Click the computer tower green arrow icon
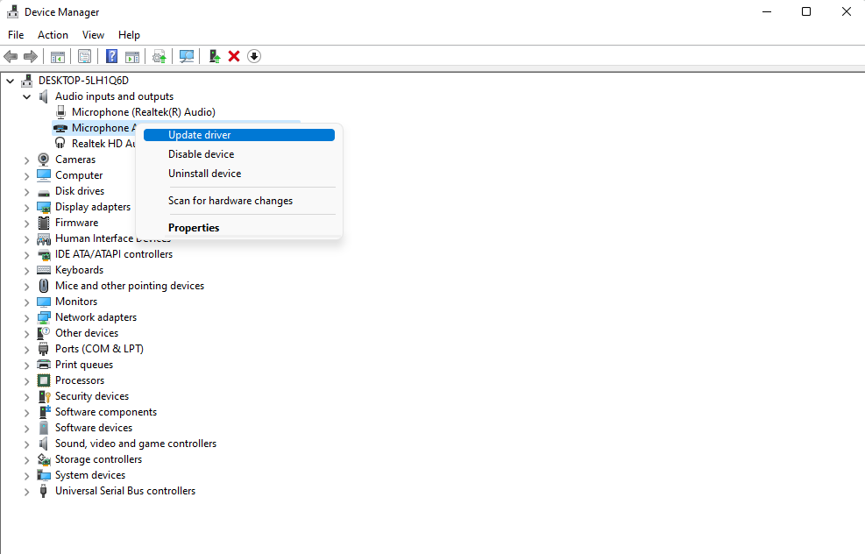 point(214,56)
